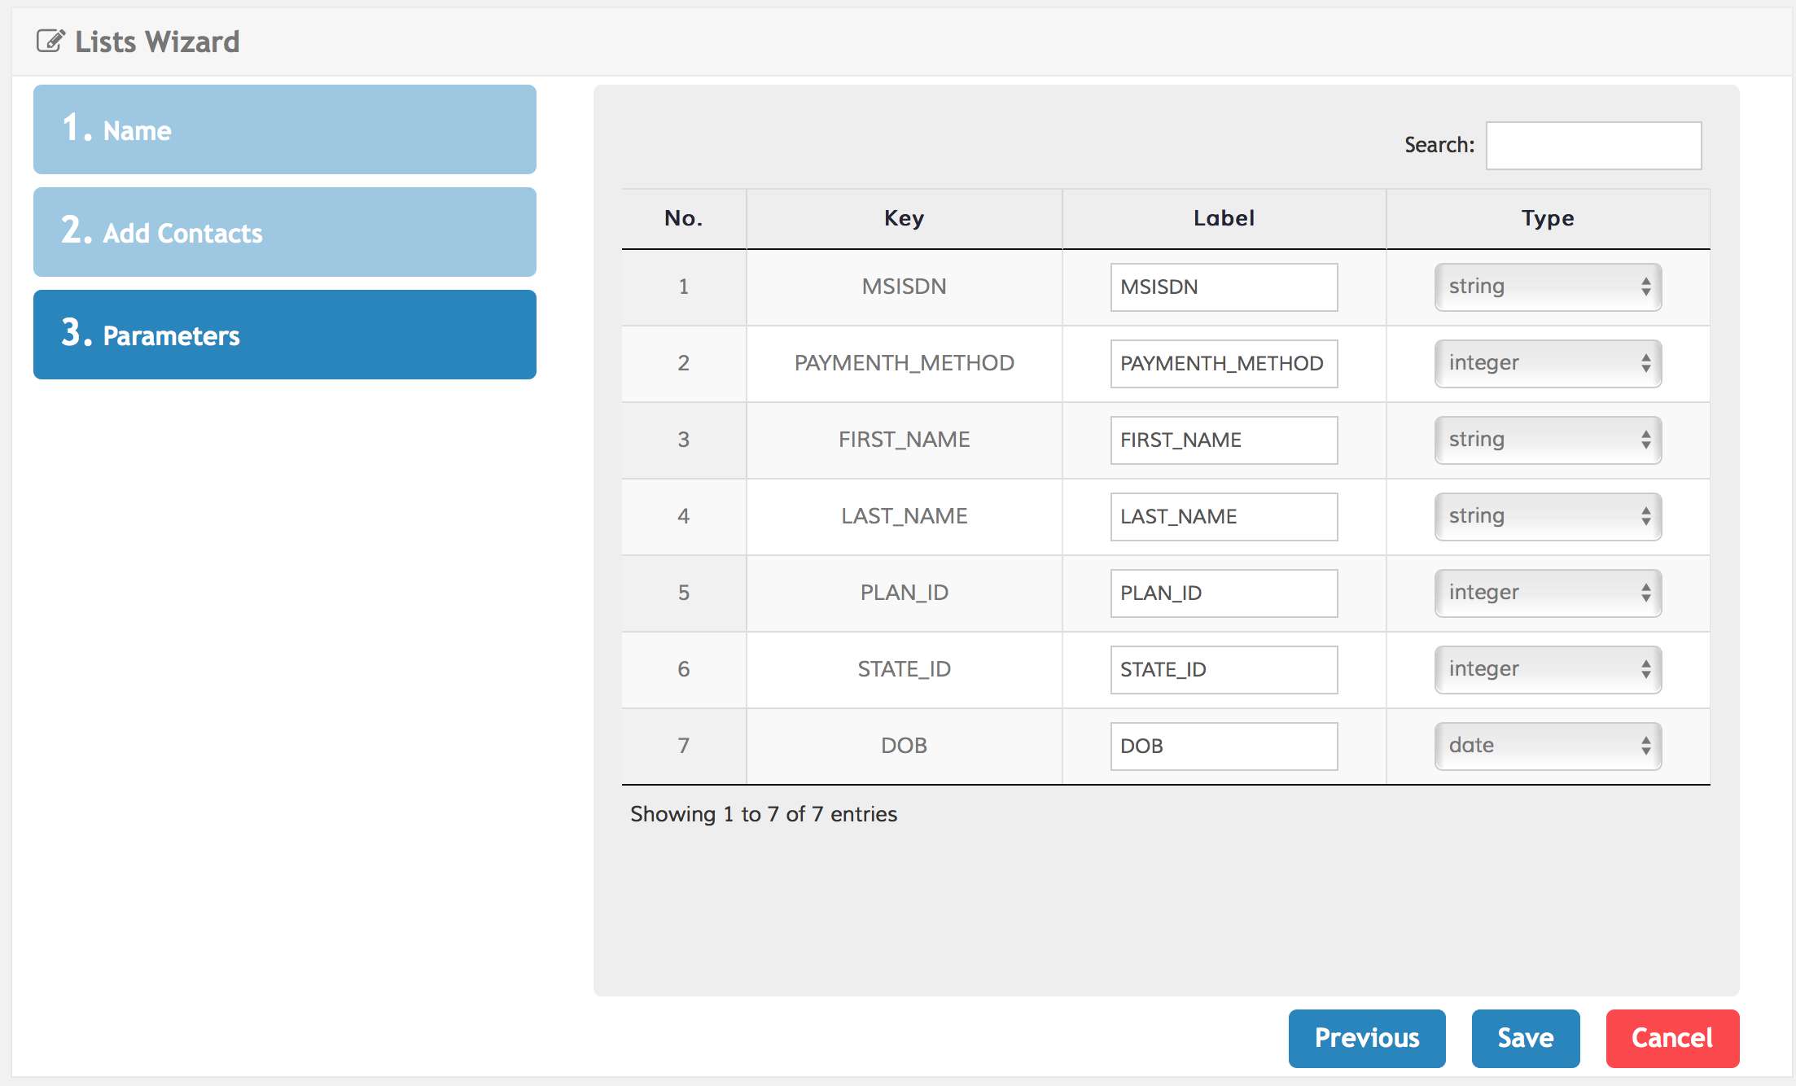Screen dimensions: 1796x1086
Task: Expand the PLAN_ID type selector
Action: [1547, 593]
